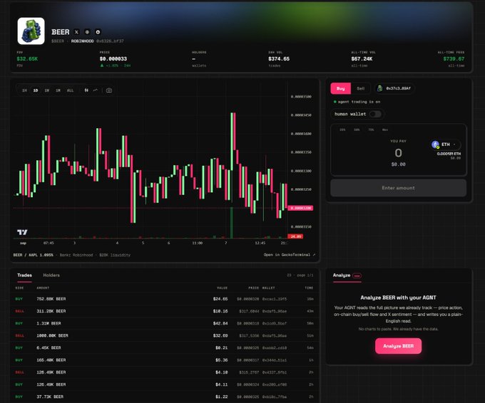
Task: Click the 1.31M BEER trade amount
Action: point(48,323)
